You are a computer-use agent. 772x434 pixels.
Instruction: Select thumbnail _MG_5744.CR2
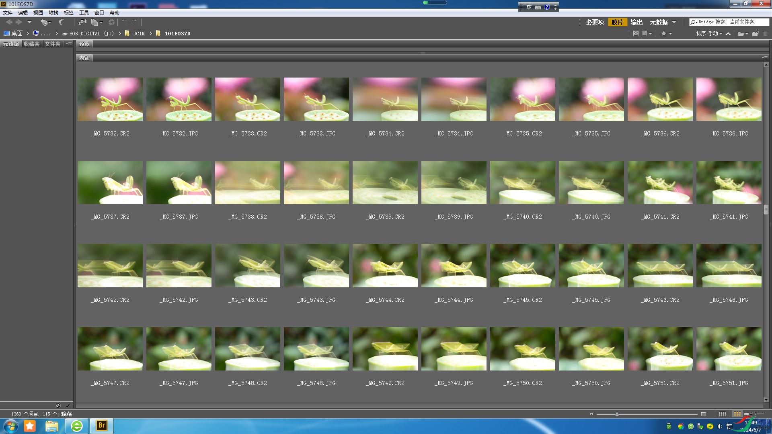[x=385, y=266]
